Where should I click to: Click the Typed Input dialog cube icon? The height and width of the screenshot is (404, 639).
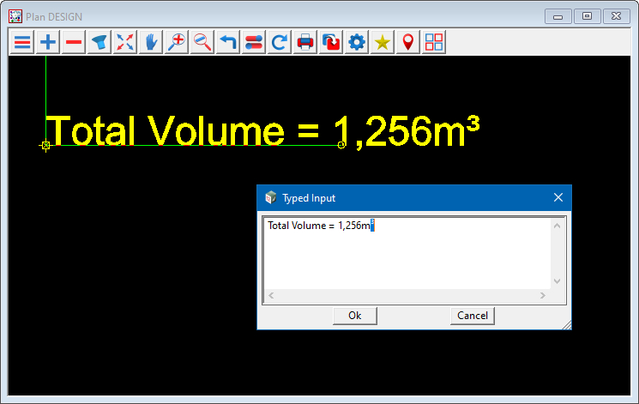(x=270, y=198)
